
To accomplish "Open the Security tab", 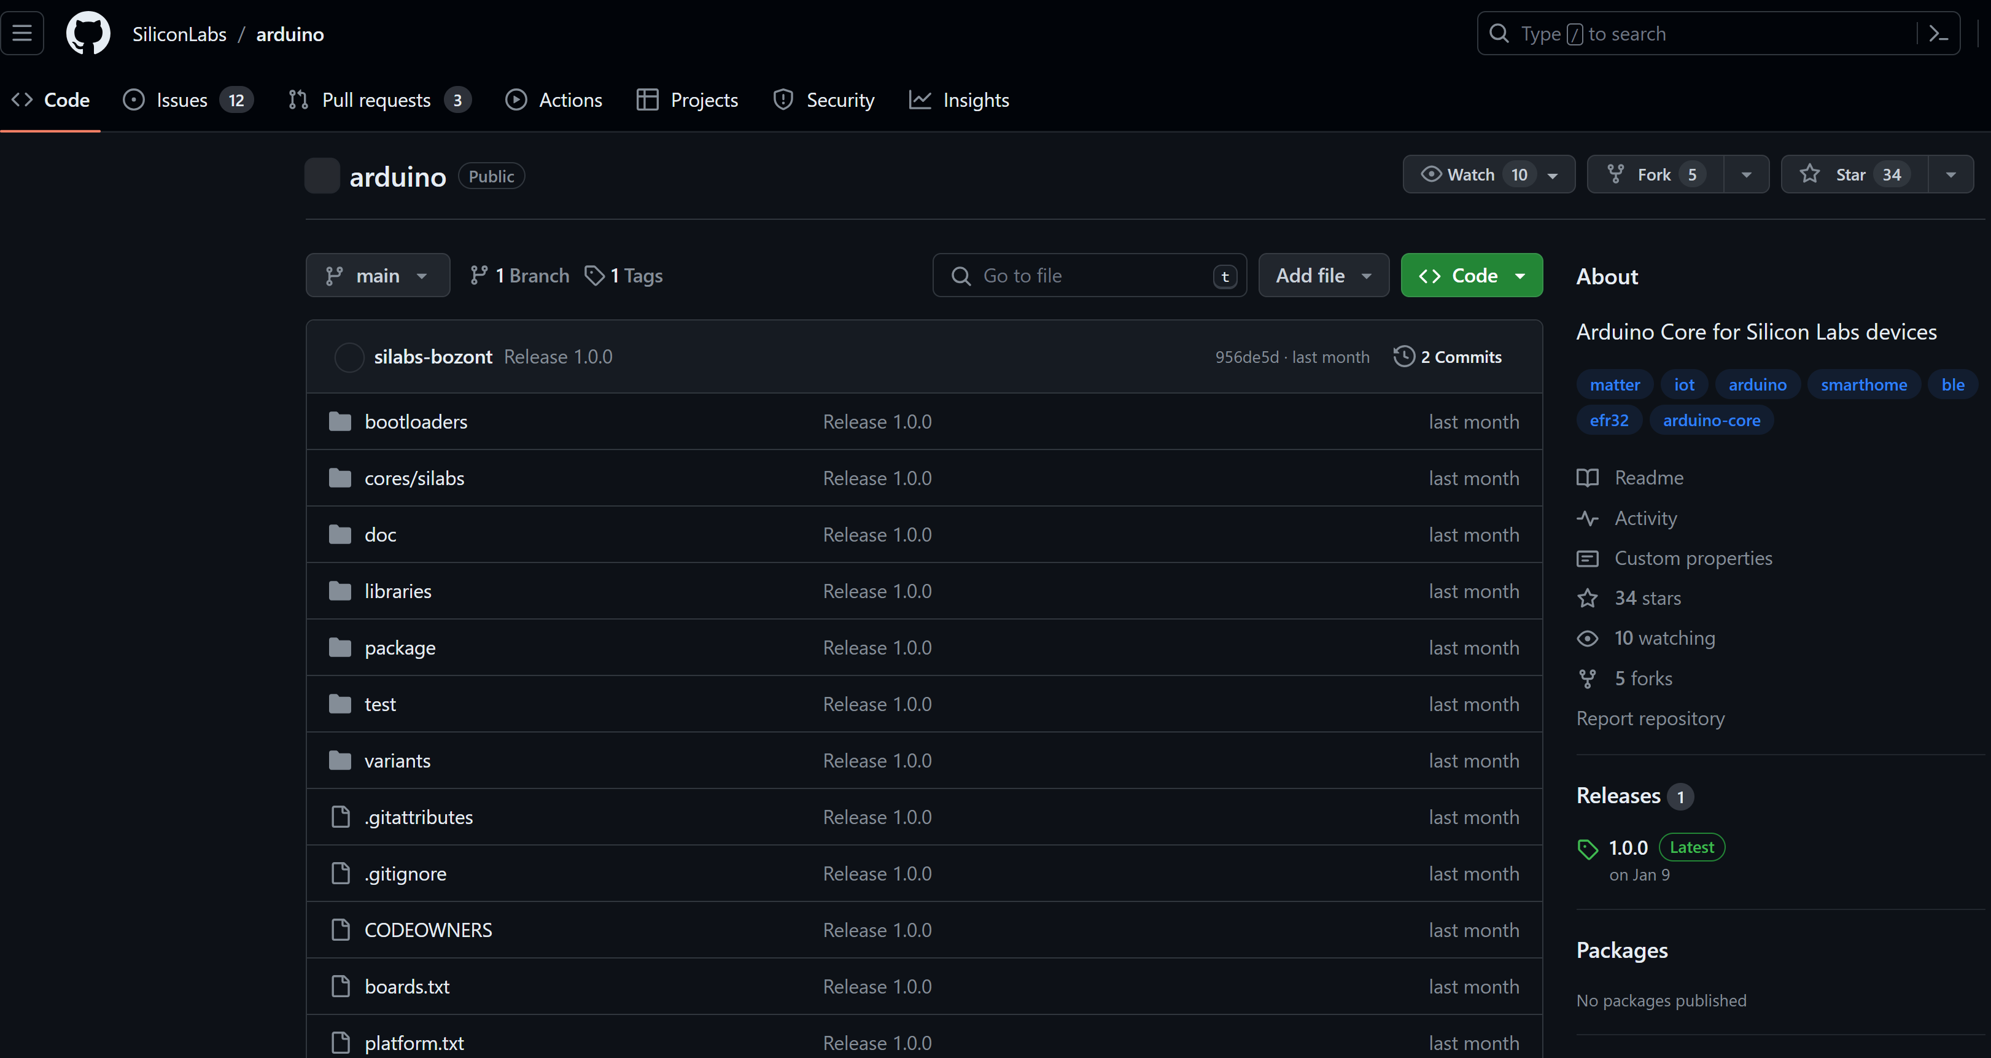I will coord(824,99).
